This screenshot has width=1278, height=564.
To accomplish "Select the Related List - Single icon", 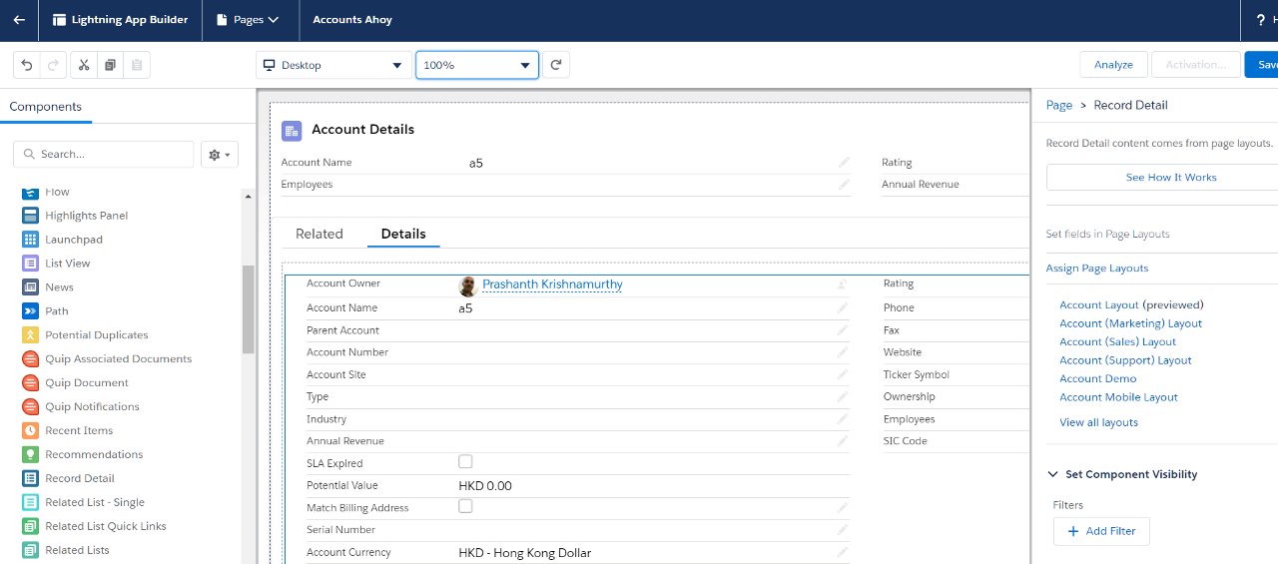I will point(30,503).
